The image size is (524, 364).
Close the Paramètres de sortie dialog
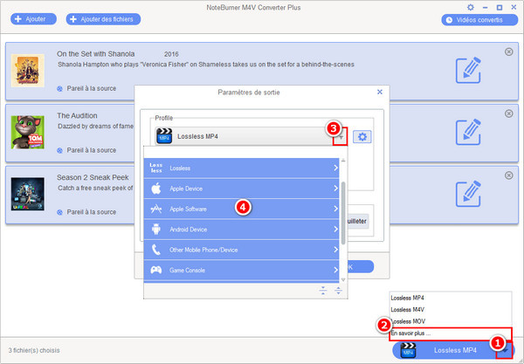click(x=379, y=91)
